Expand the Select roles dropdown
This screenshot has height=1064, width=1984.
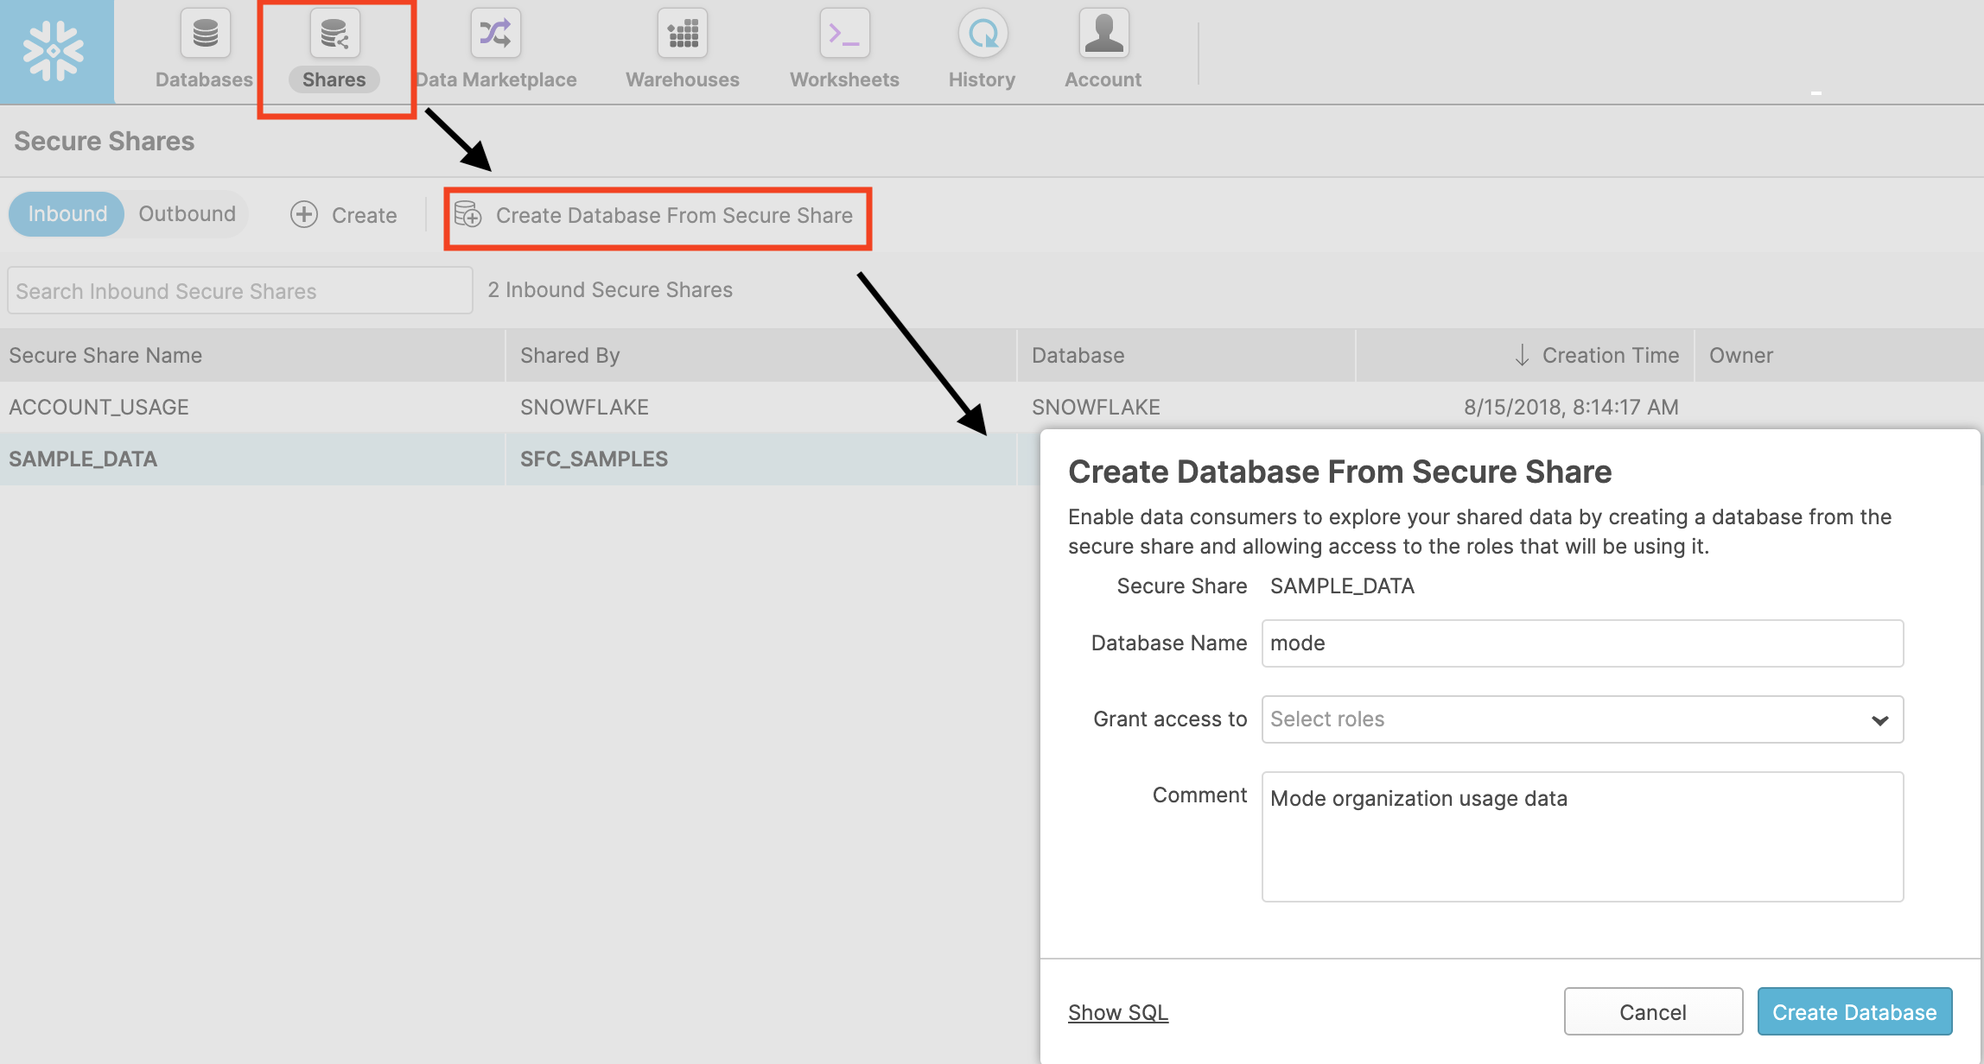tap(1582, 719)
